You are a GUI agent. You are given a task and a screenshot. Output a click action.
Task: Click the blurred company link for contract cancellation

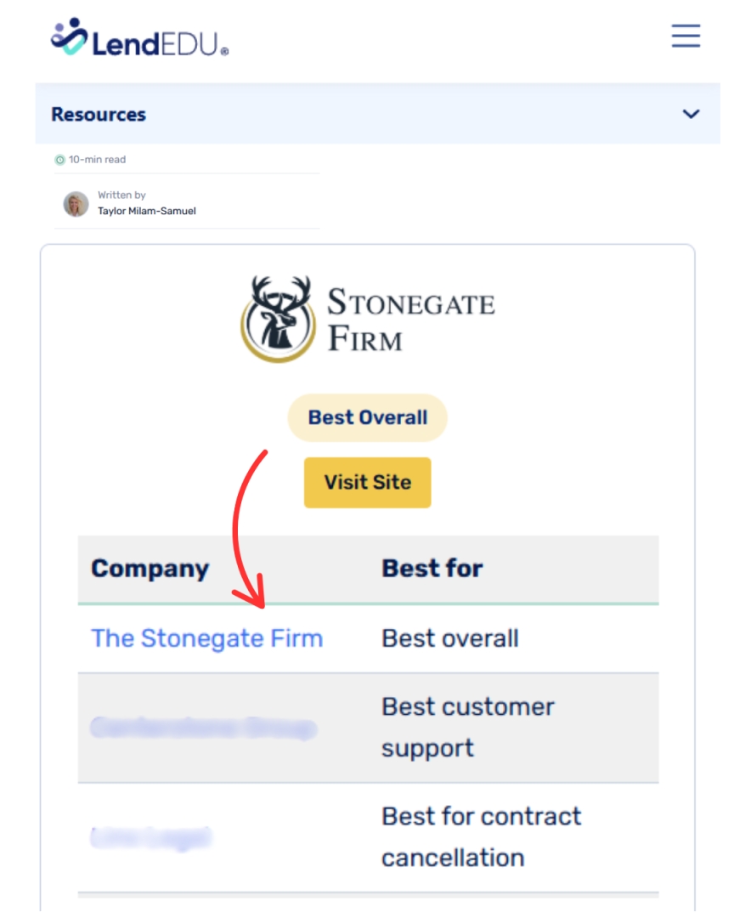pos(150,838)
